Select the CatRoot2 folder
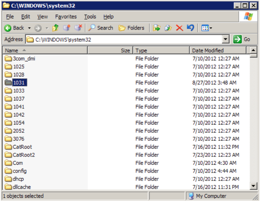This screenshot has height=201, width=260. [24, 155]
